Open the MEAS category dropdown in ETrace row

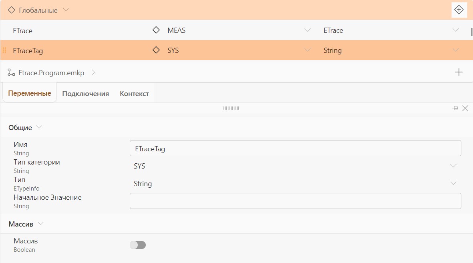tap(307, 30)
